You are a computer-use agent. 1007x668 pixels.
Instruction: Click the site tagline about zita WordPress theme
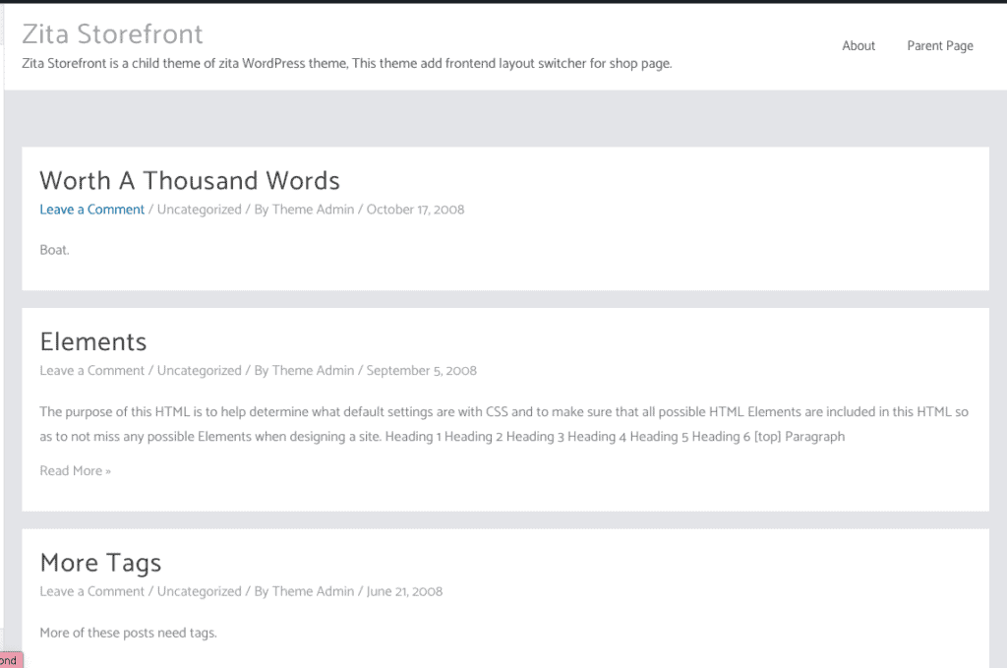coord(347,64)
